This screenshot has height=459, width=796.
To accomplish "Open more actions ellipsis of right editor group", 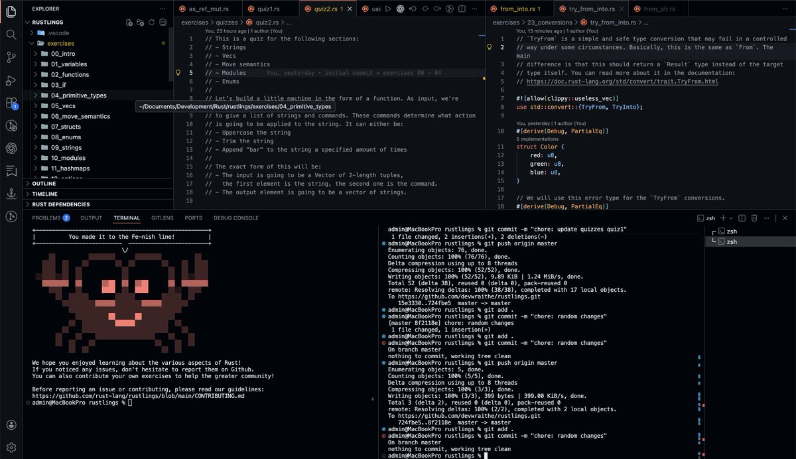I will tap(785, 9).
